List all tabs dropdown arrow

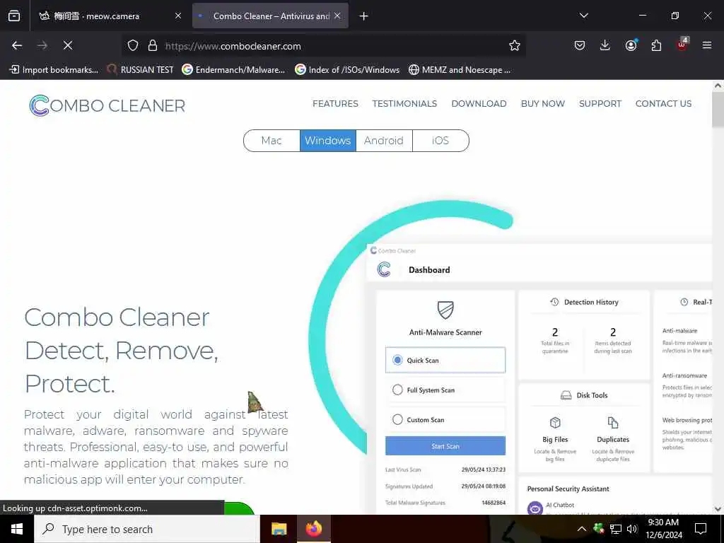[583, 16]
